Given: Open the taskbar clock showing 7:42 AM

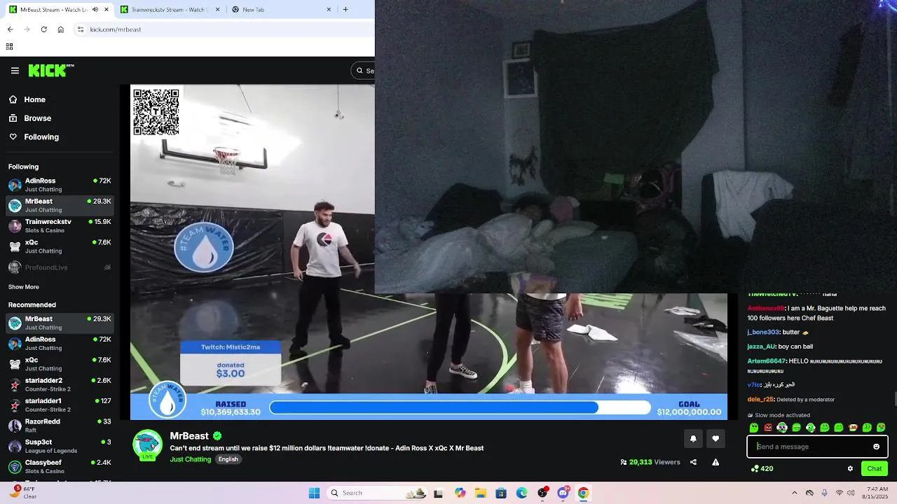Looking at the screenshot, I should click(x=877, y=493).
